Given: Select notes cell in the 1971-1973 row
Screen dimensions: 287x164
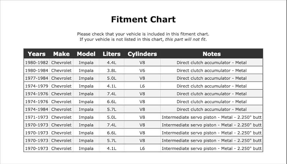Looking at the screenshot, I should click(x=212, y=117).
